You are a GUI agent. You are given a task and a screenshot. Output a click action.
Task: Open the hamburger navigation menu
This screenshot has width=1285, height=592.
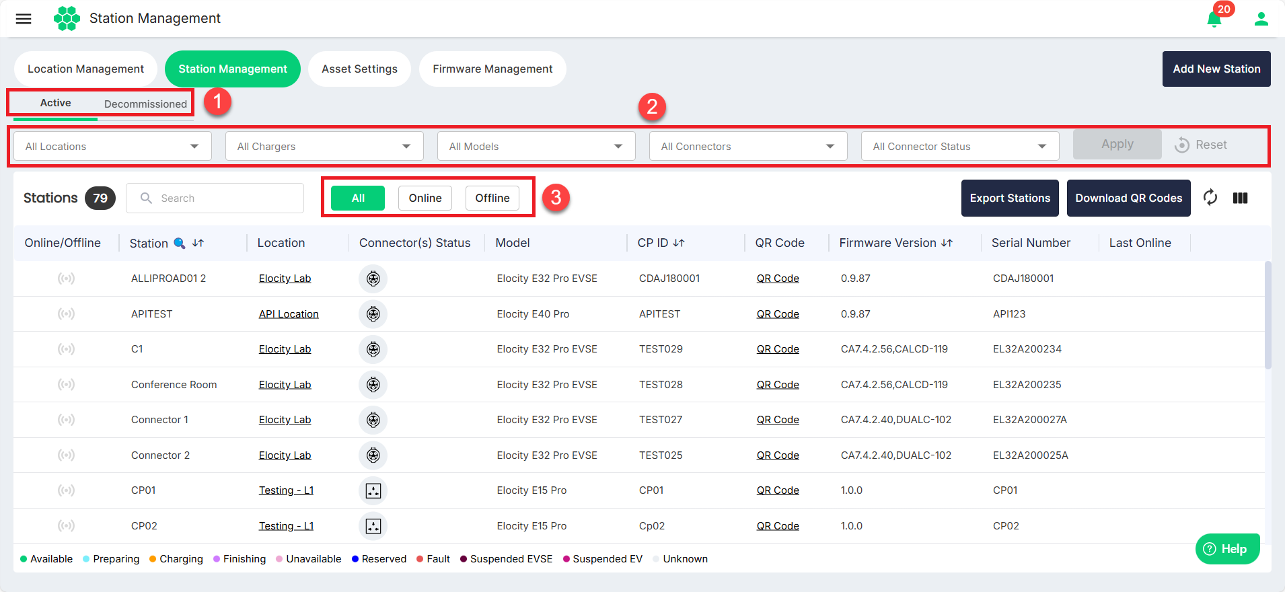(x=24, y=19)
